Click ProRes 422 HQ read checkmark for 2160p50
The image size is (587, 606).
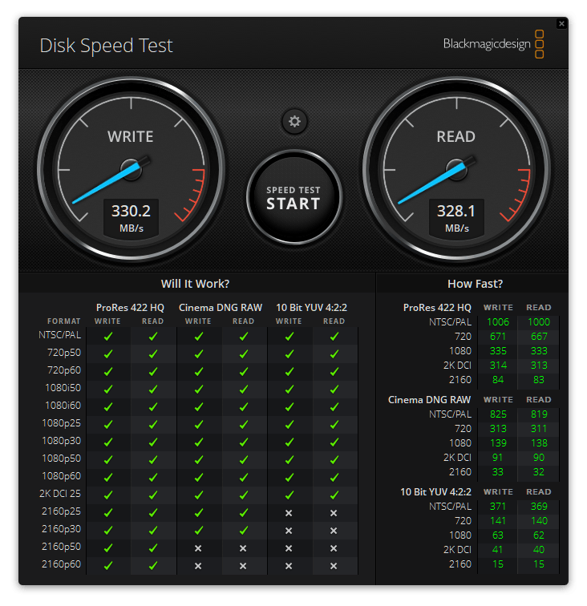153,547
